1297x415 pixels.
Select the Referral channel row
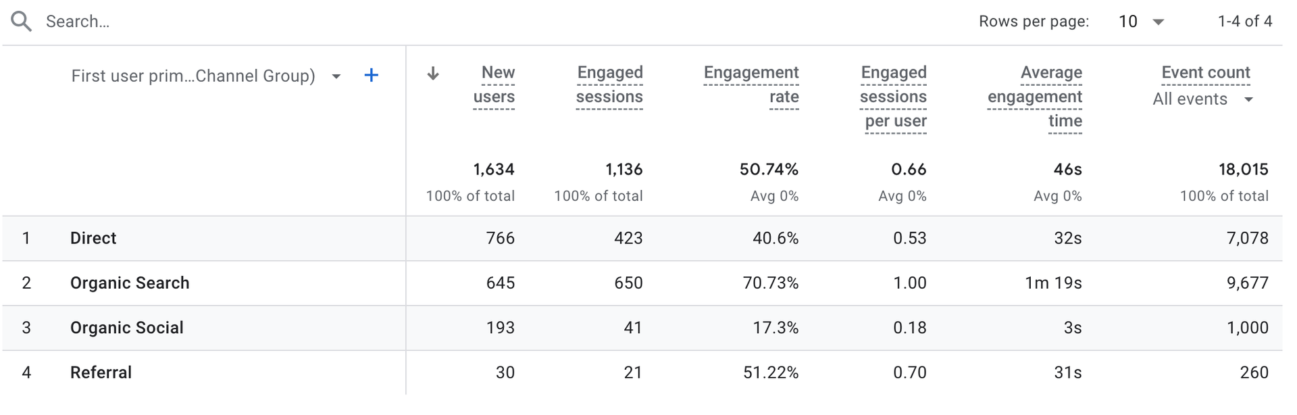(x=101, y=372)
